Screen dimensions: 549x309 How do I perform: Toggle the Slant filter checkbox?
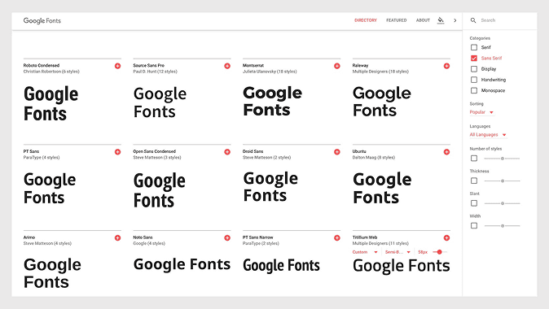pos(474,203)
